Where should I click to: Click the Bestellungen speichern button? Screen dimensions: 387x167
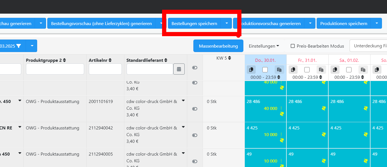pyautogui.click(x=194, y=23)
